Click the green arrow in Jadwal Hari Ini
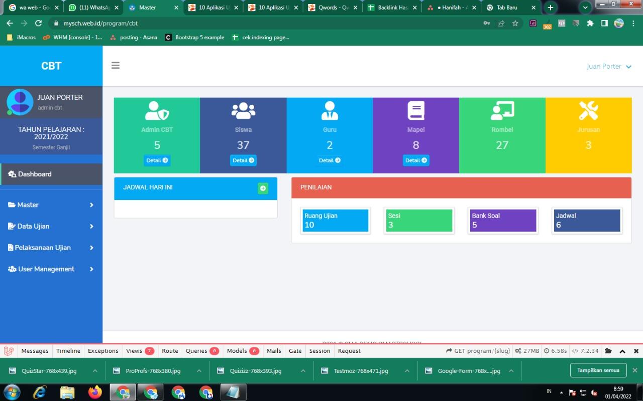This screenshot has height=401, width=643. (263, 188)
